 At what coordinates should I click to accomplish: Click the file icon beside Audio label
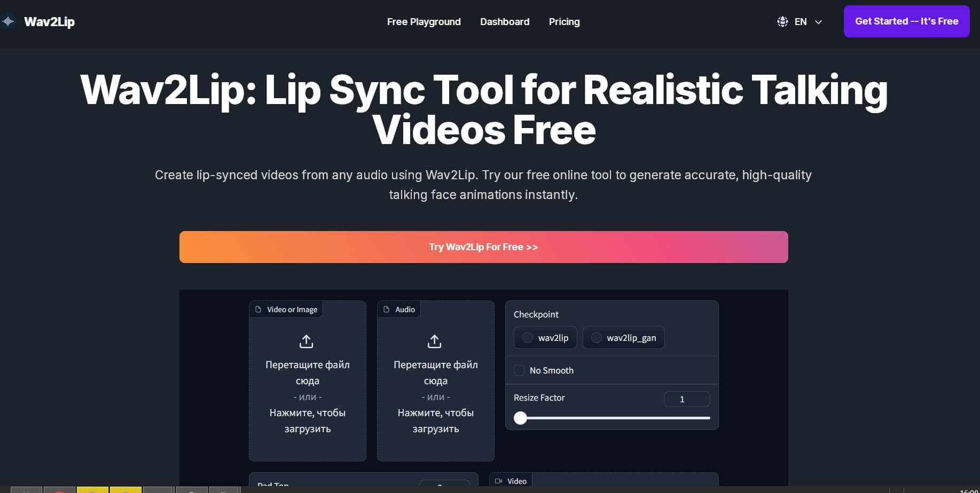pos(387,309)
